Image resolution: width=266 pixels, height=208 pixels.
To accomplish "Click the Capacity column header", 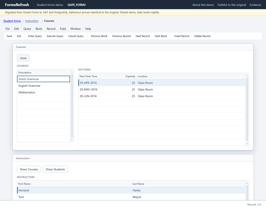I will point(130,76).
